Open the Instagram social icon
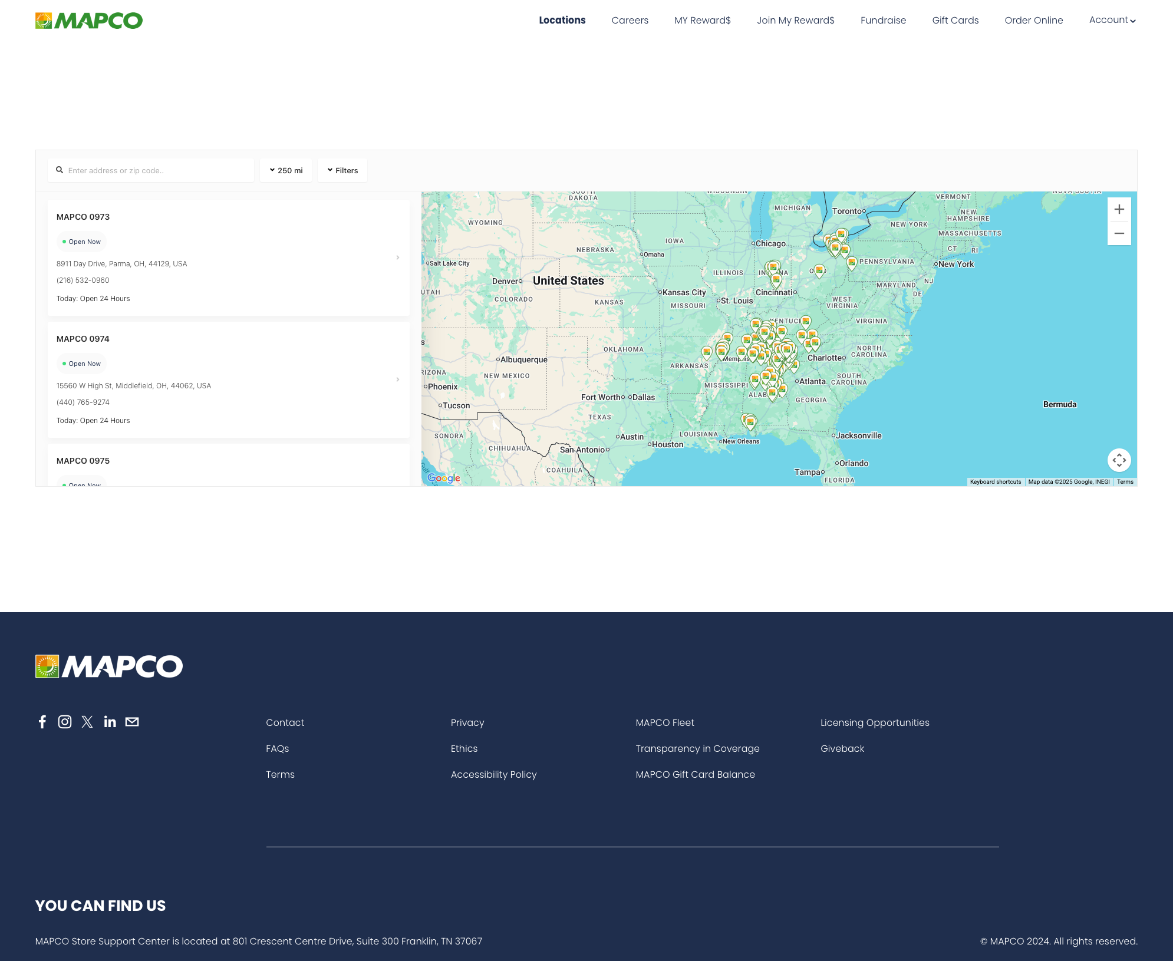1173x961 pixels. point(65,722)
